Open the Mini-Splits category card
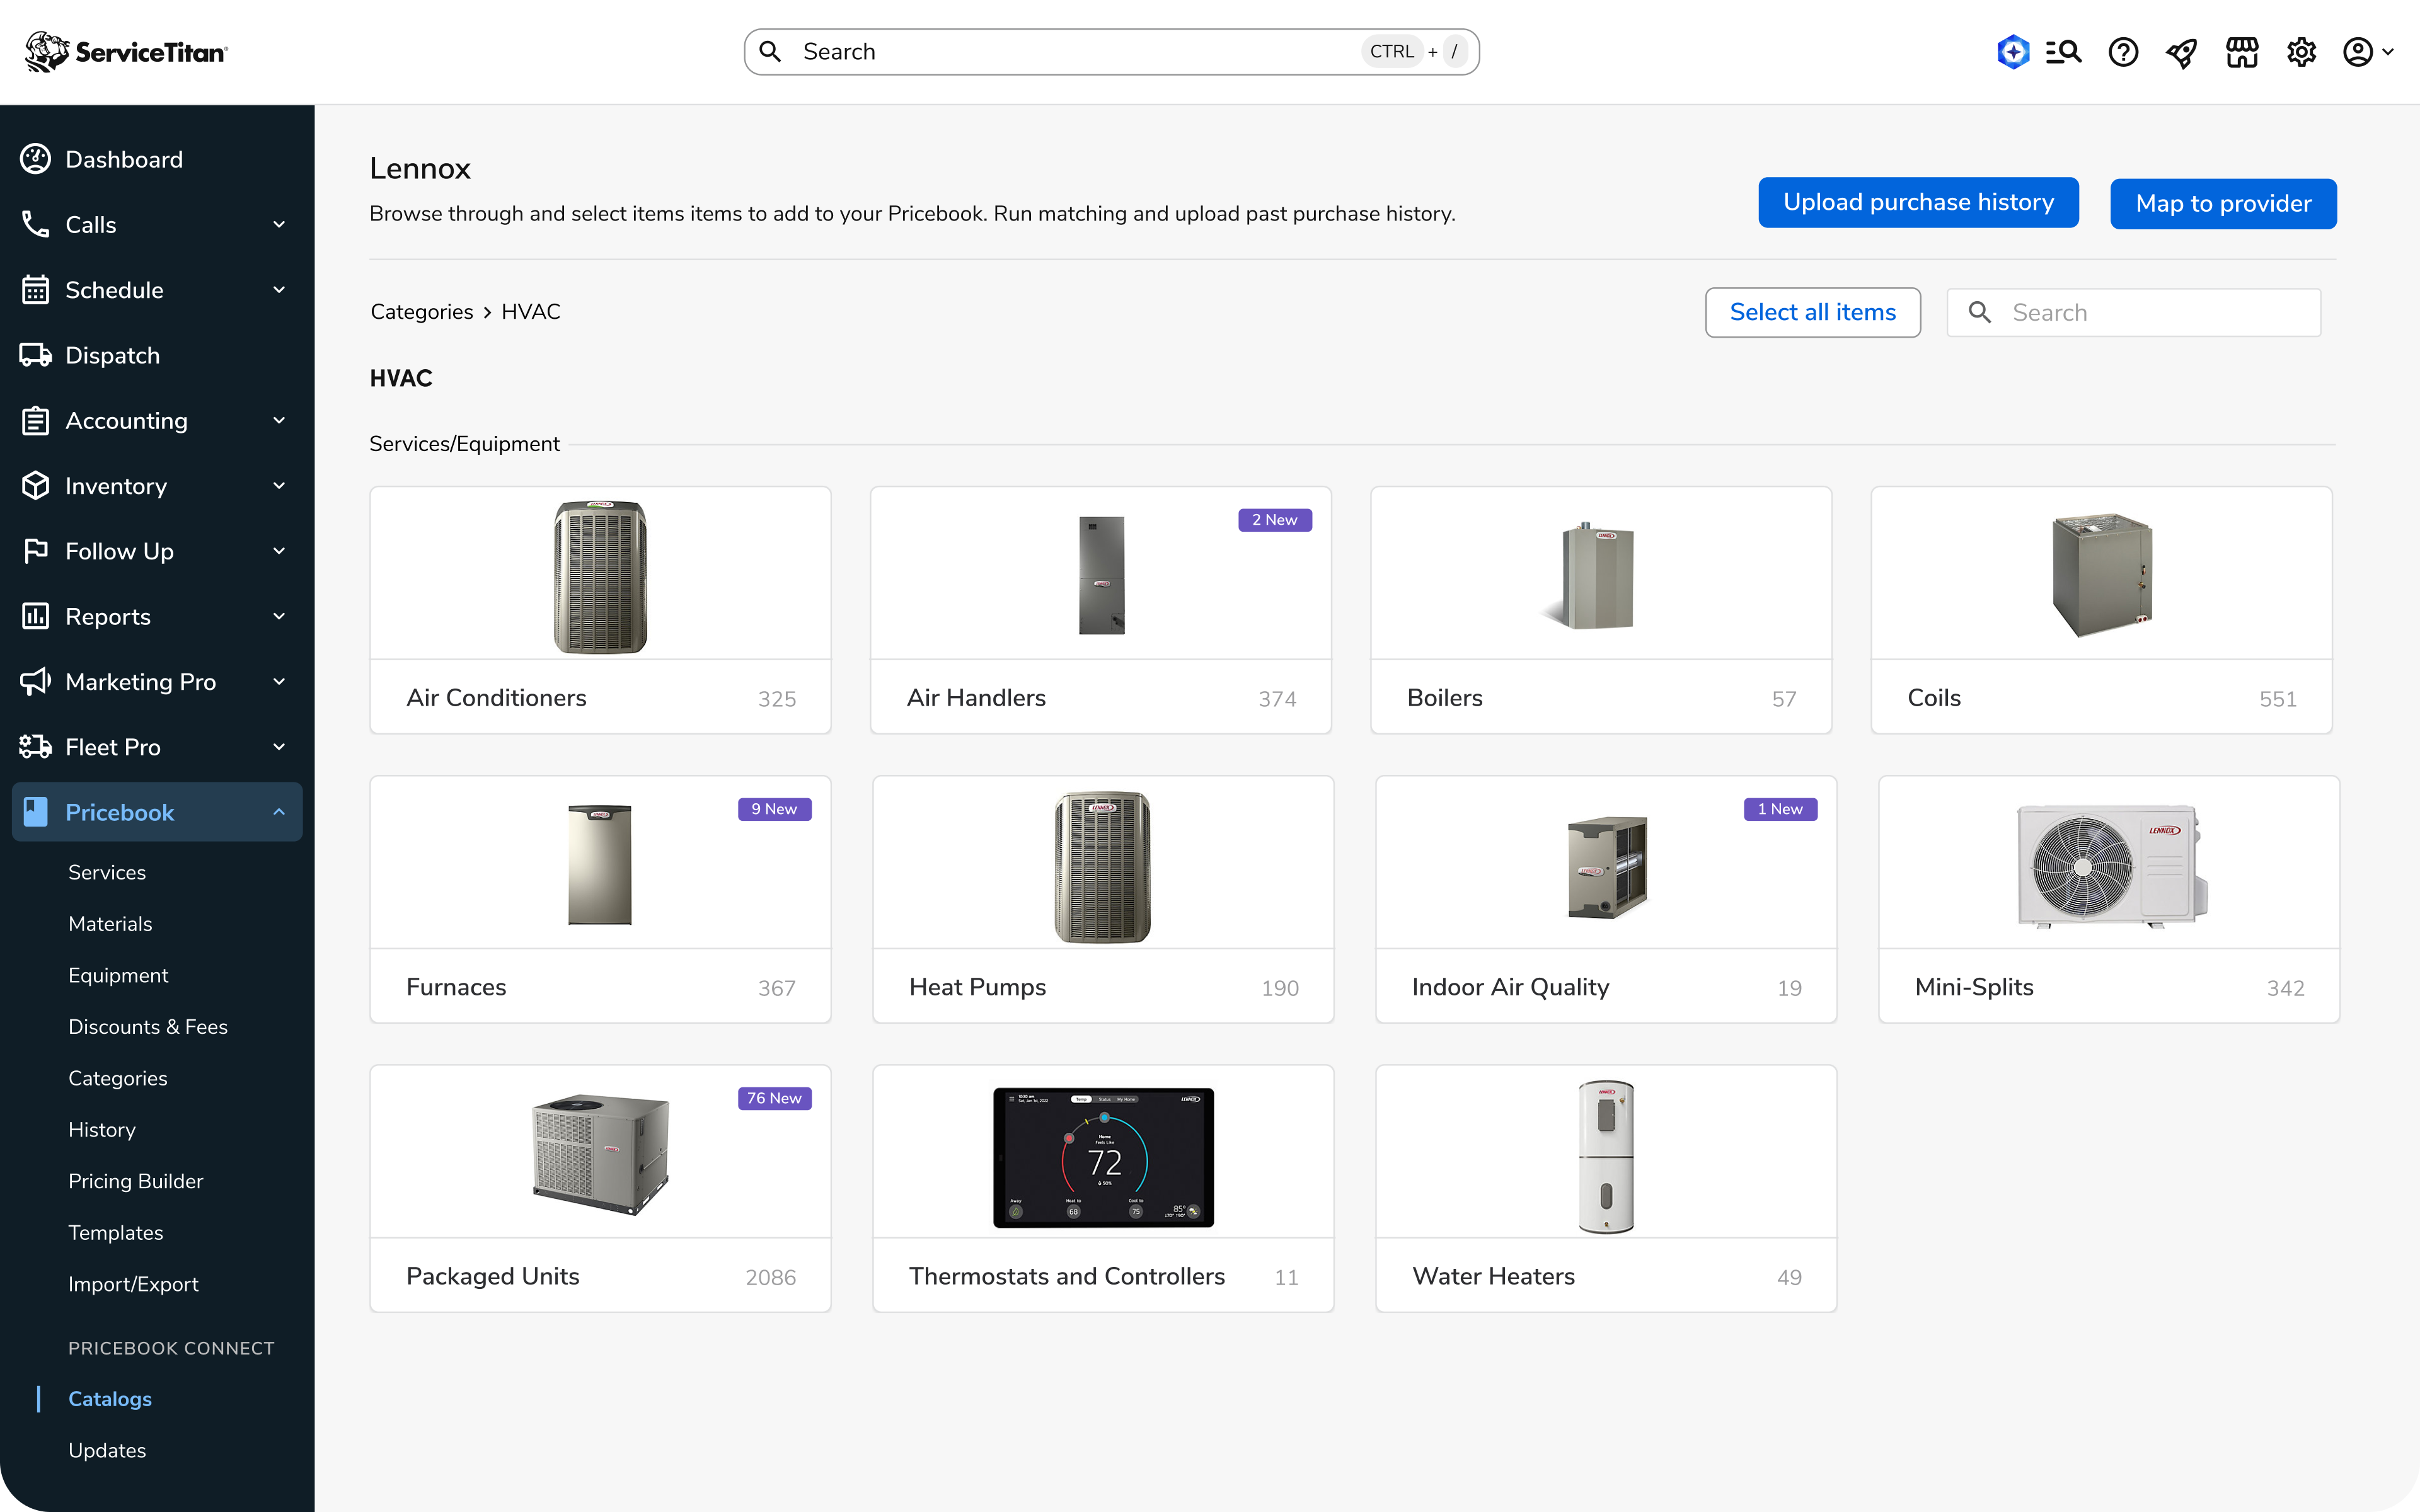This screenshot has width=2420, height=1512. point(2108,899)
